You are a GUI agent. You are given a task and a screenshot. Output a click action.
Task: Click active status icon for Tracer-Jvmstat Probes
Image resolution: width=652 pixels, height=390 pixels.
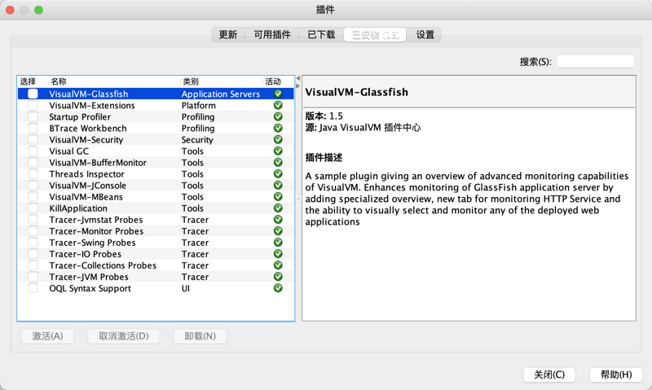[278, 220]
